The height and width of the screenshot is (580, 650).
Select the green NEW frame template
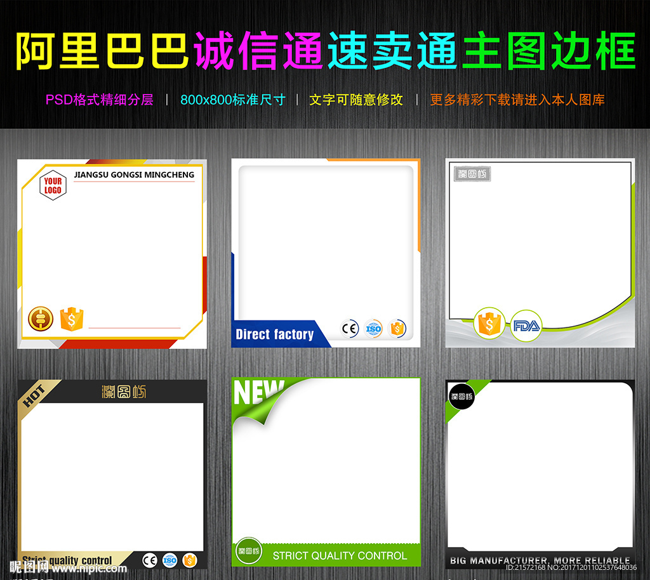(326, 472)
